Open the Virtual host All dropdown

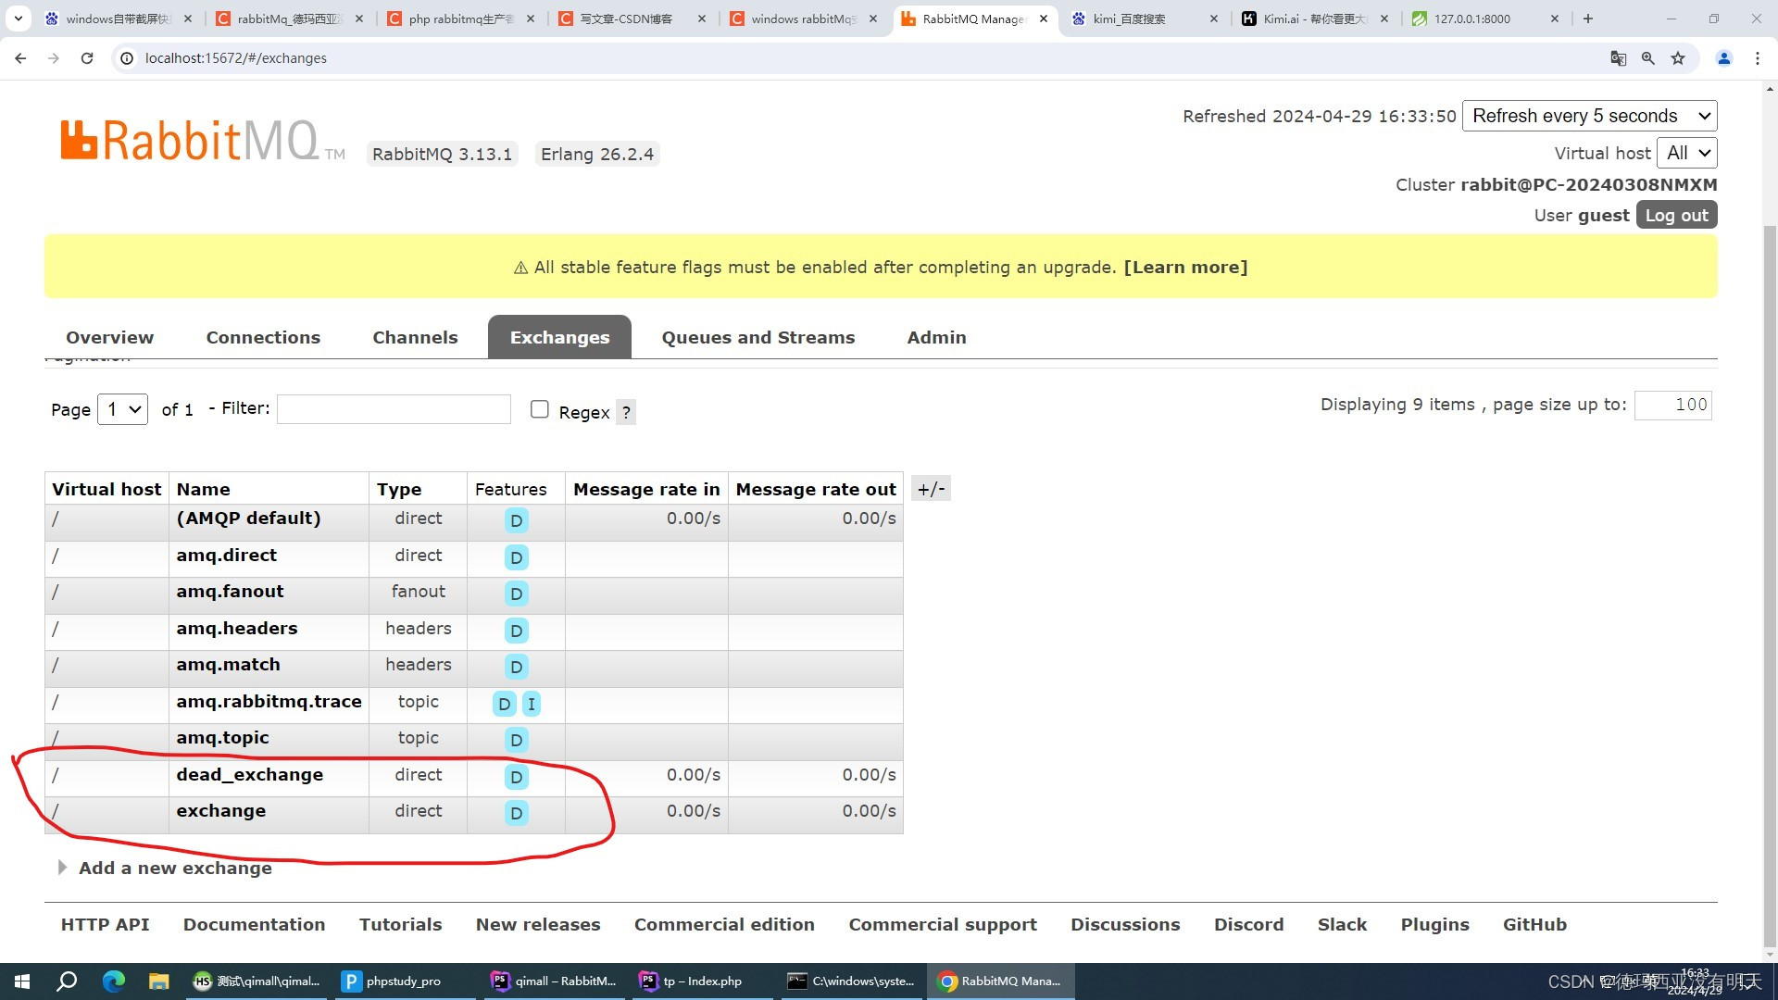1688,153
